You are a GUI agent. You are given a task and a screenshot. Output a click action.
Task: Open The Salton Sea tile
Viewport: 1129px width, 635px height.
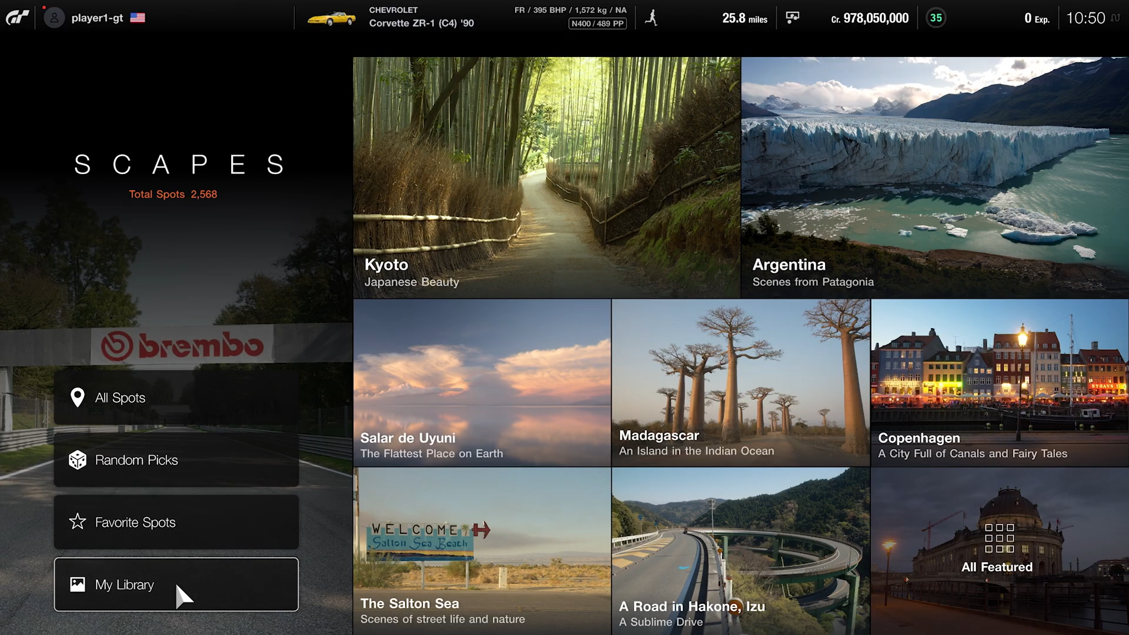coord(482,551)
